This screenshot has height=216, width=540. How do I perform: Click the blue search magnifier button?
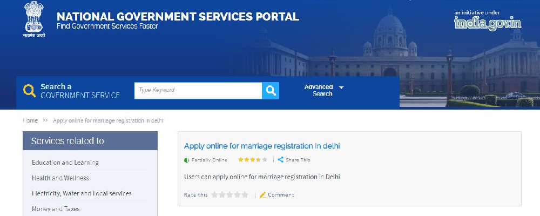click(271, 91)
